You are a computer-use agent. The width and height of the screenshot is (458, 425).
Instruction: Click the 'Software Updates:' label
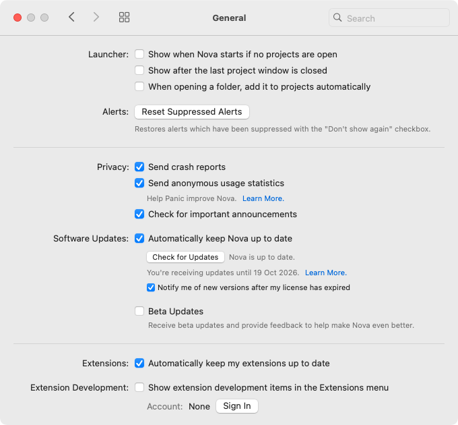(91, 238)
